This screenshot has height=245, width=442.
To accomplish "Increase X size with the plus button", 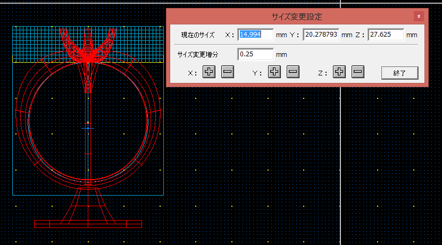I will tap(209, 72).
